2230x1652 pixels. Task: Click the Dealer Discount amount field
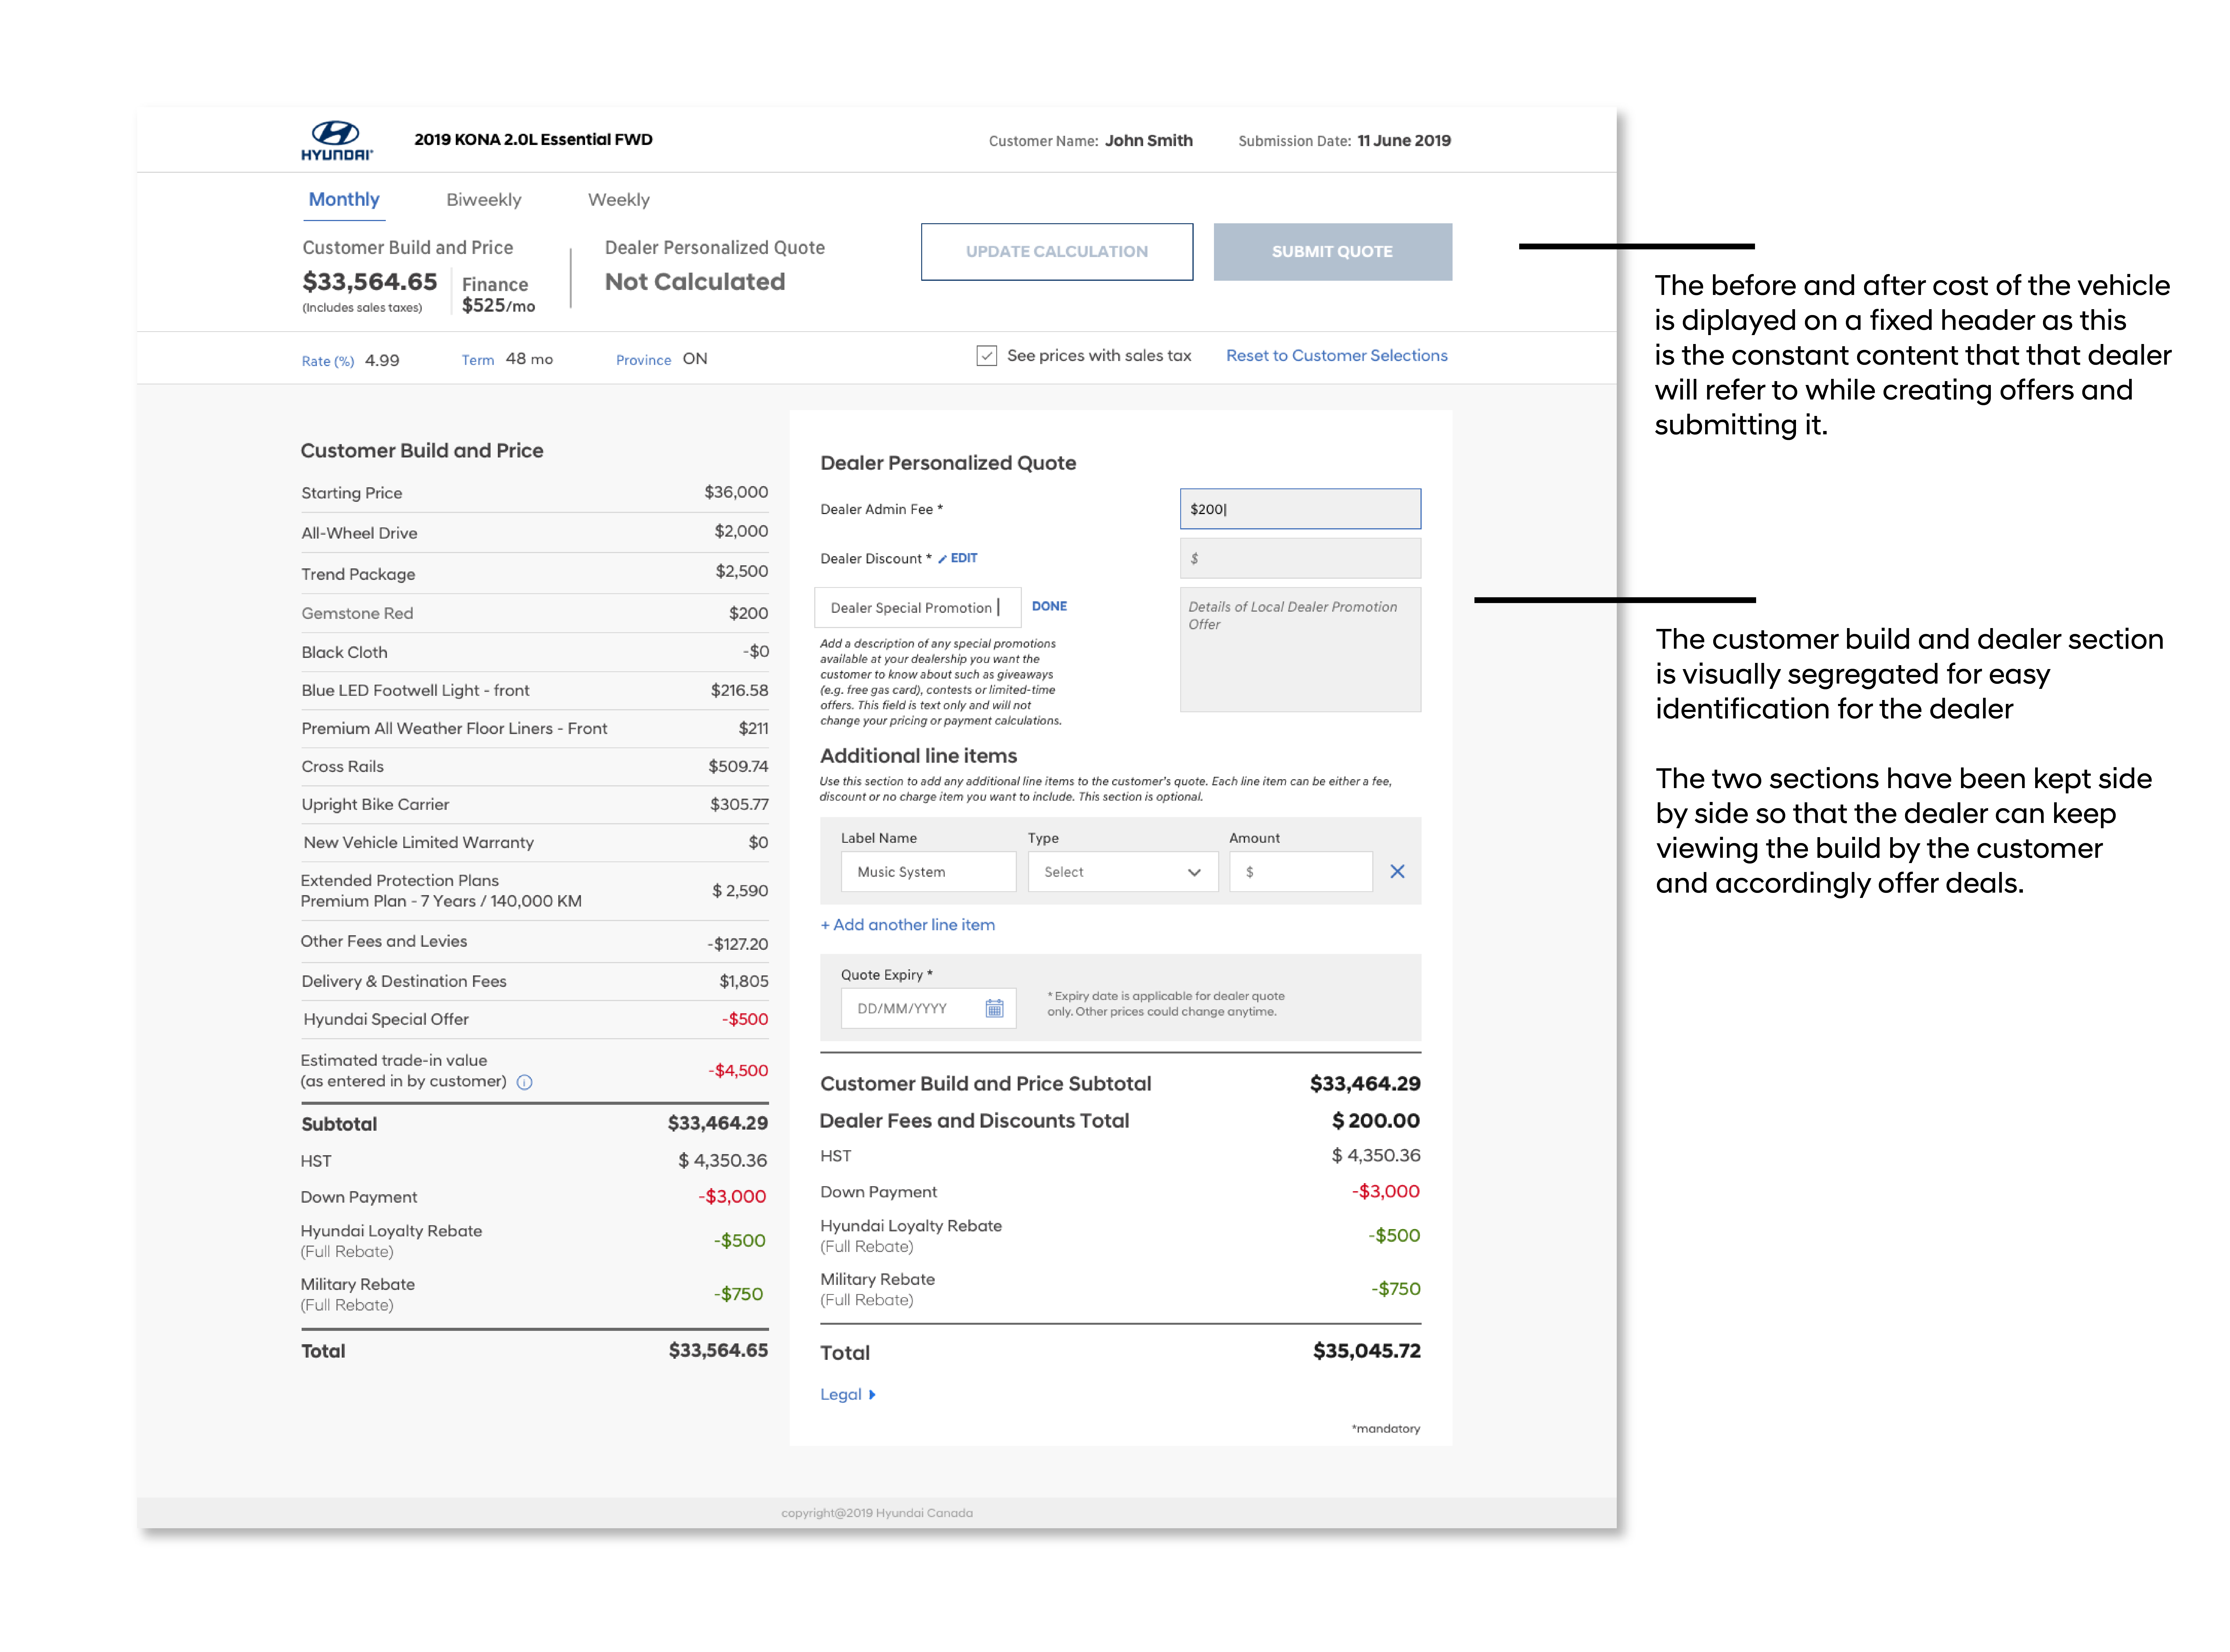point(1300,558)
